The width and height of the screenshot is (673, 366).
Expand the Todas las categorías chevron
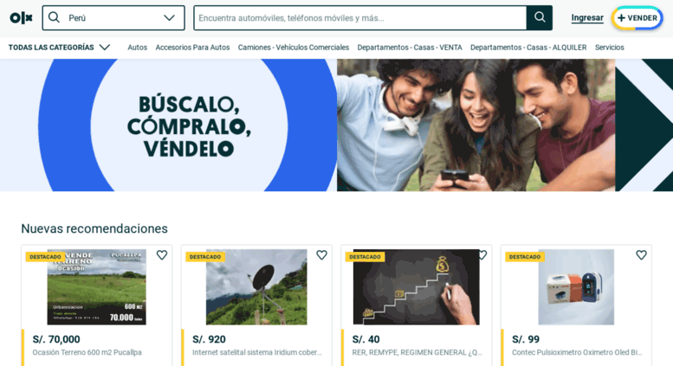click(105, 47)
